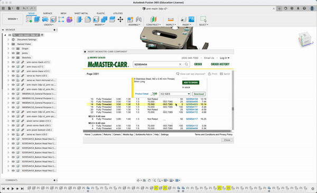Switch to the PLASTIC tab

[x=101, y=13]
